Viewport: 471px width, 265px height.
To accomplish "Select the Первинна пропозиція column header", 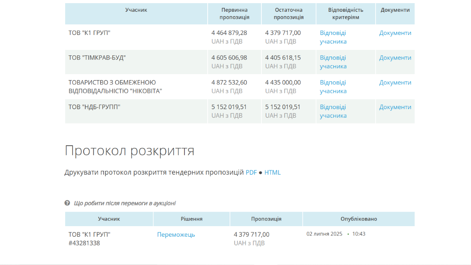I will pos(234,14).
